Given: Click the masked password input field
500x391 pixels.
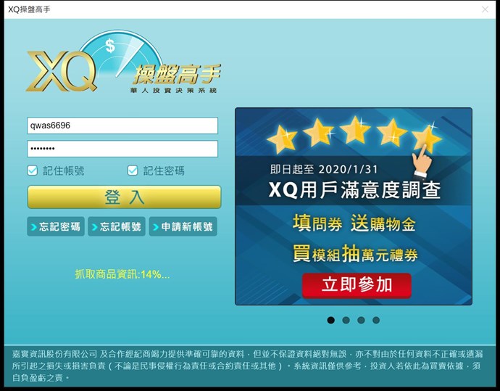Looking at the screenshot, I should tap(122, 149).
